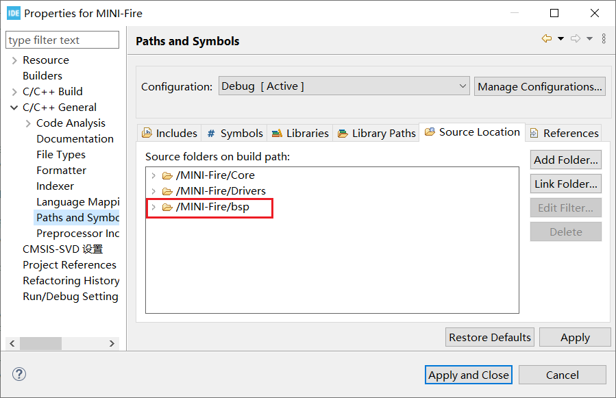Screen dimensions: 616x398
Task: Click the /MINI-Fire/Drivers folder icon
Action: click(x=167, y=191)
